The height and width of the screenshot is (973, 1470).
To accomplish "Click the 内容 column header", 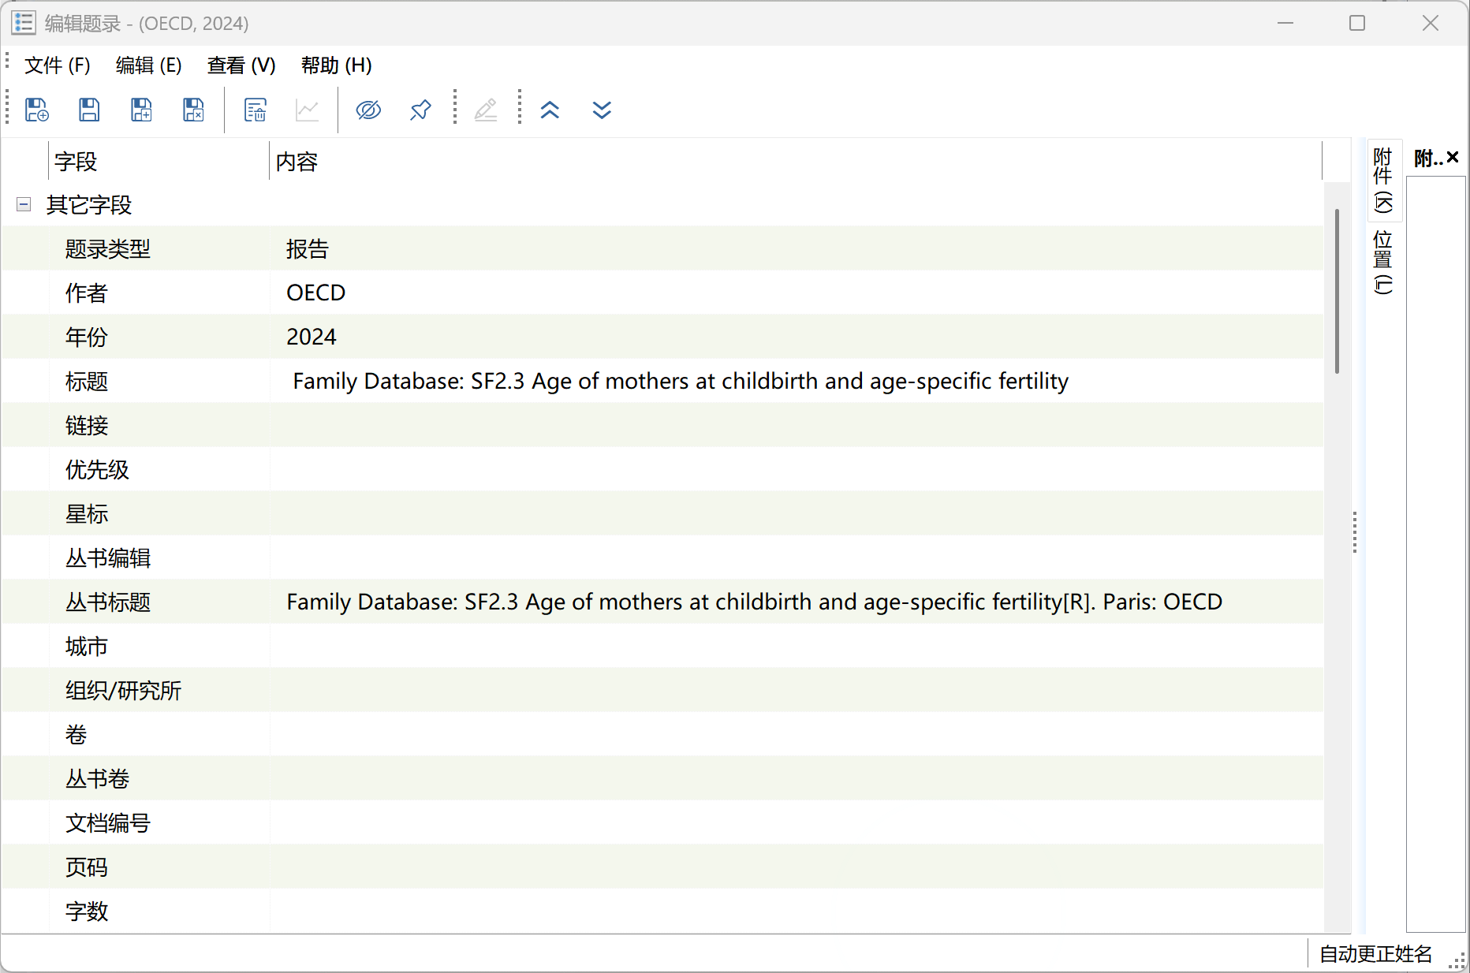I will [795, 161].
